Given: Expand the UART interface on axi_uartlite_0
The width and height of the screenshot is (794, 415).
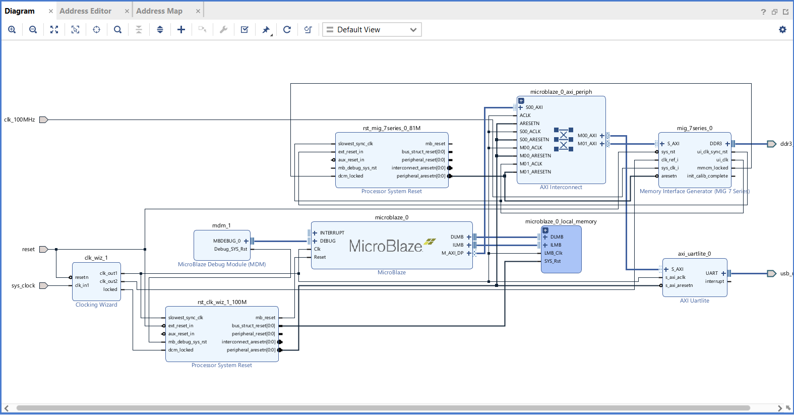Looking at the screenshot, I should coord(723,273).
